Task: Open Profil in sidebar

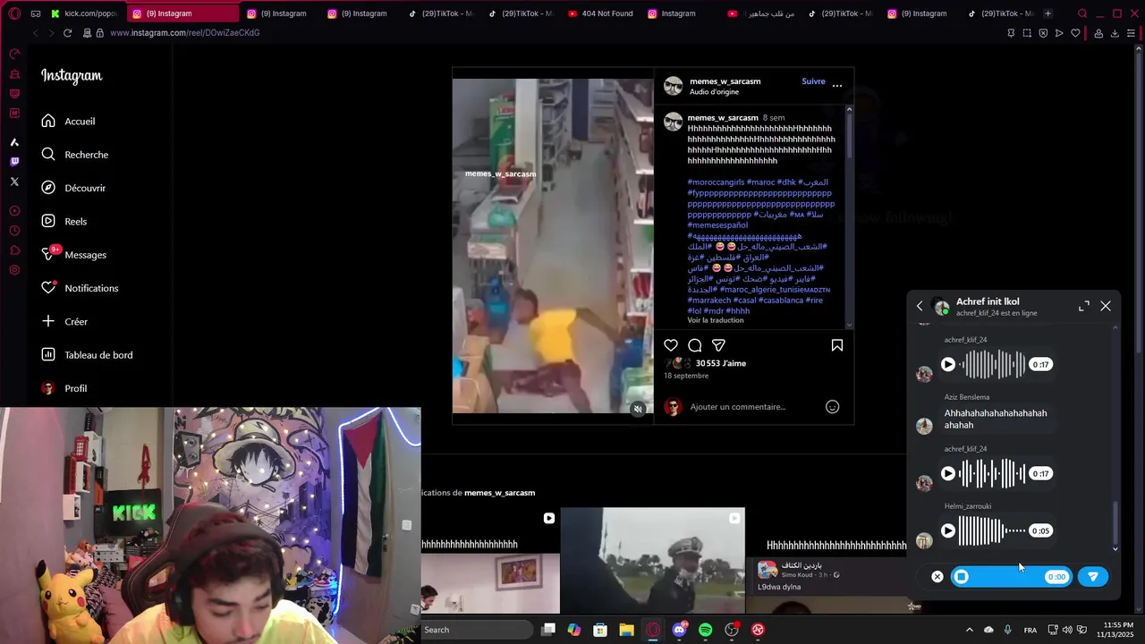Action: (x=64, y=388)
